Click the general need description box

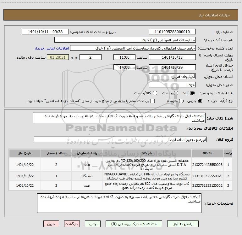(119, 118)
